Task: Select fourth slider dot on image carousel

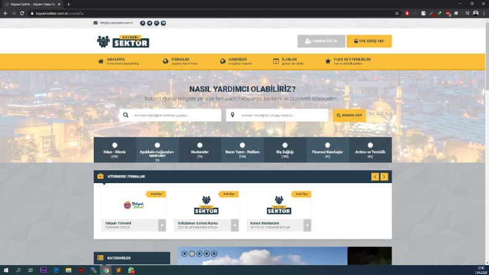Action: [x=207, y=254]
